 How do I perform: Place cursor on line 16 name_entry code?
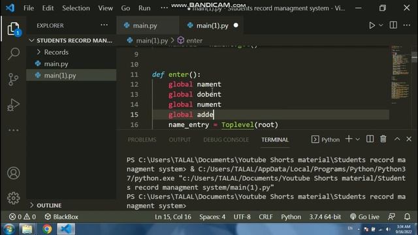click(223, 125)
